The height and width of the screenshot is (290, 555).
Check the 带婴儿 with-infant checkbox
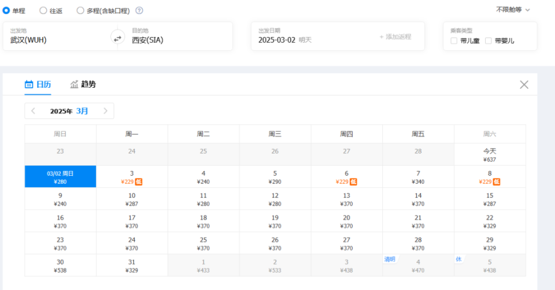point(488,40)
